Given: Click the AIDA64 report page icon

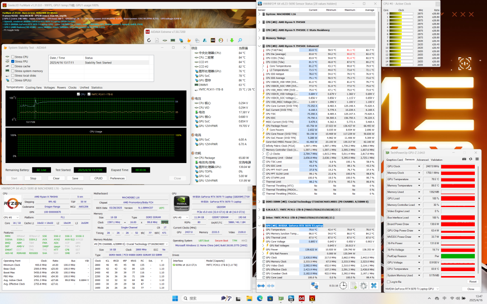Looking at the screenshot, I should pyautogui.click(x=157, y=41).
